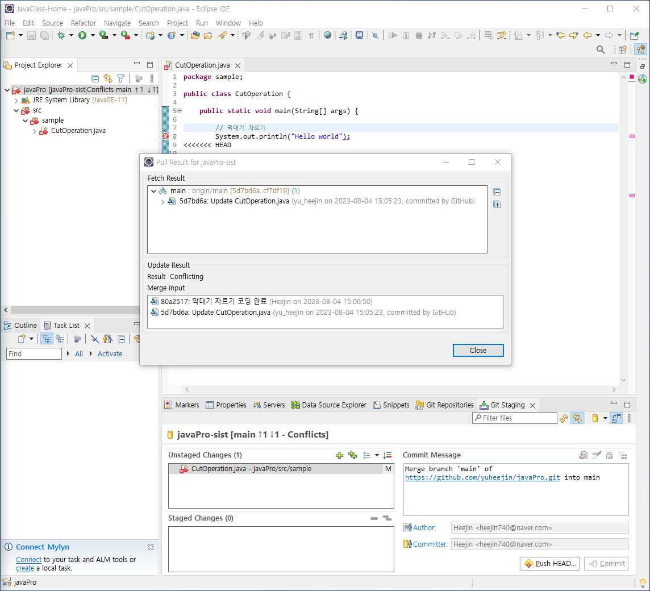This screenshot has width=650, height=591.
Task: Click Project Explorer filter funnel icon
Action: (x=120, y=78)
